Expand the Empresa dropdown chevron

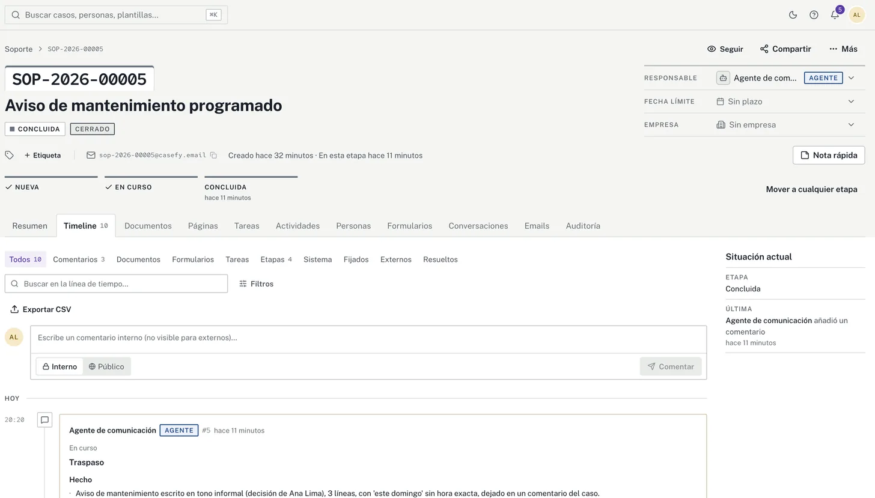pos(851,125)
